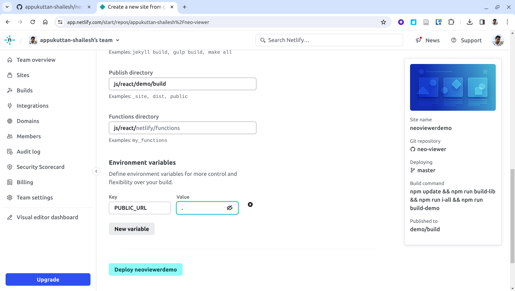This screenshot has width=515, height=291.
Task: Open the Audit log sidebar entry
Action: [x=29, y=152]
